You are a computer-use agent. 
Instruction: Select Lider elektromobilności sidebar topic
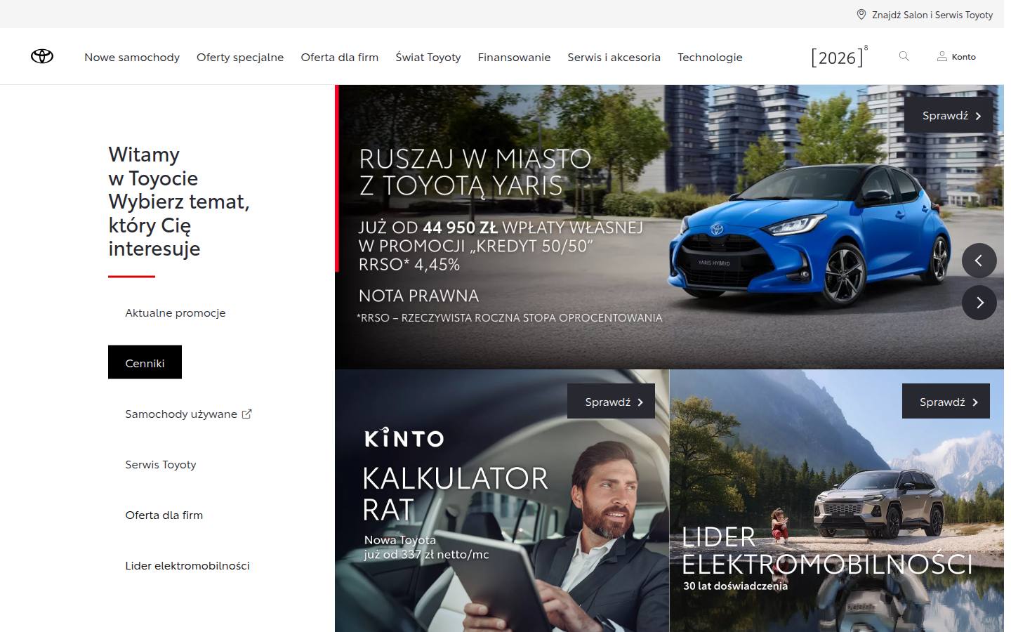(x=187, y=565)
